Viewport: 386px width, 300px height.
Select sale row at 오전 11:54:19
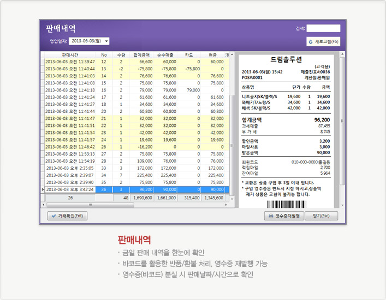click(135, 161)
